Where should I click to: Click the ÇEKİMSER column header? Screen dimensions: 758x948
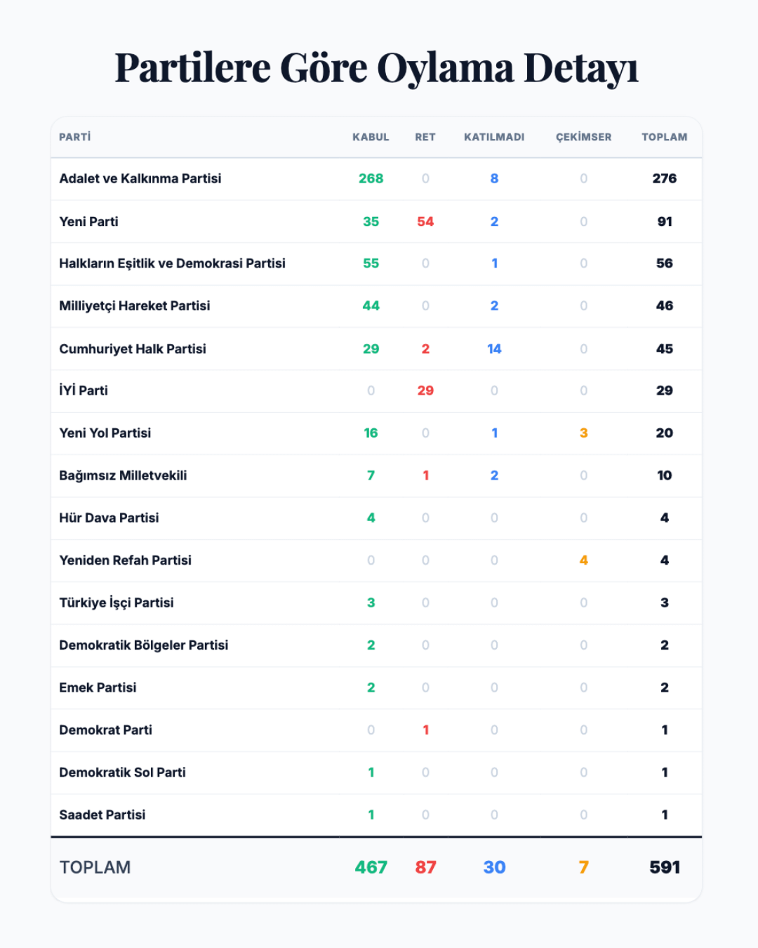point(584,137)
